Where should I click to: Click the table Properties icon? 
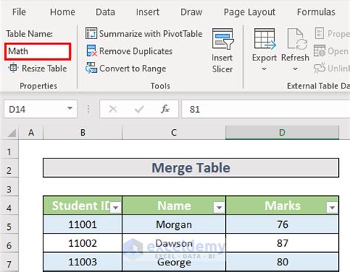[x=319, y=33]
